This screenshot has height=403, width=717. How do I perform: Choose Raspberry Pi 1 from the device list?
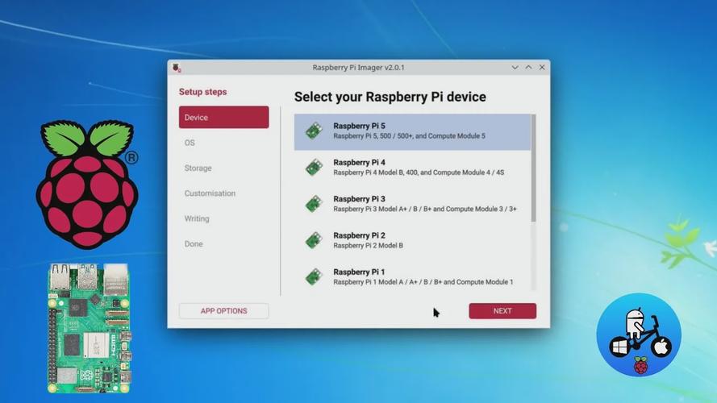point(412,276)
